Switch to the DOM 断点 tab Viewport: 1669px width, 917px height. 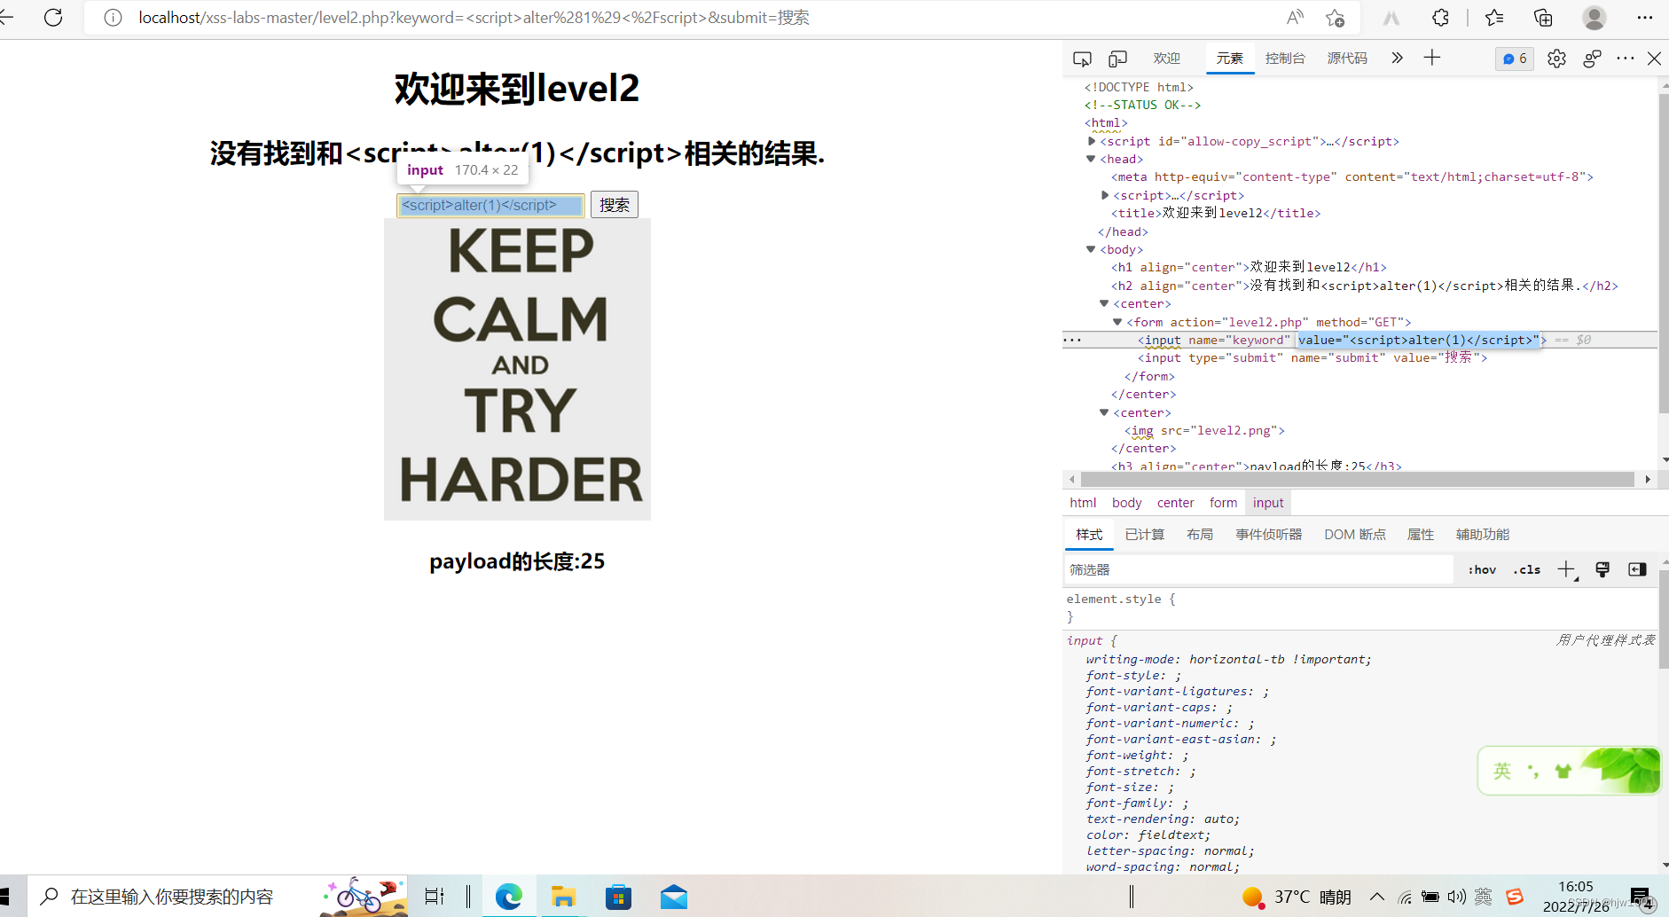[x=1355, y=535]
